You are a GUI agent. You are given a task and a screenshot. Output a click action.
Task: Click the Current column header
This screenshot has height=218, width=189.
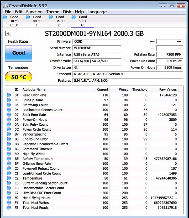tap(99, 90)
